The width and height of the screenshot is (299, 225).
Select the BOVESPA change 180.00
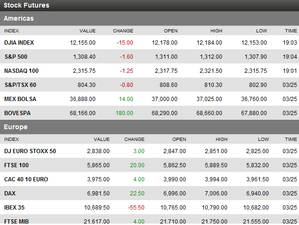(124, 113)
